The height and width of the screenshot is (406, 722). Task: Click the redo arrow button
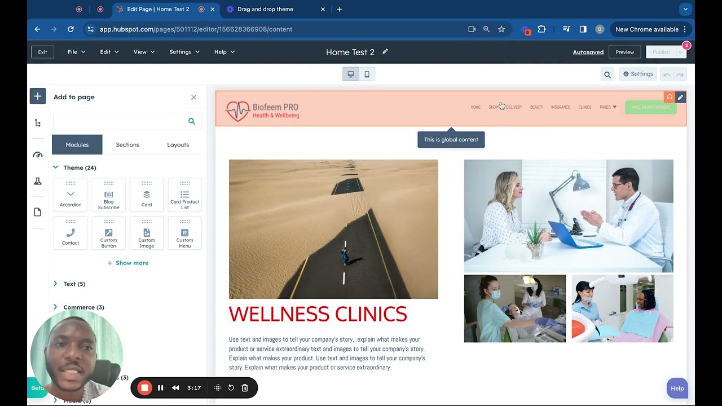[680, 74]
